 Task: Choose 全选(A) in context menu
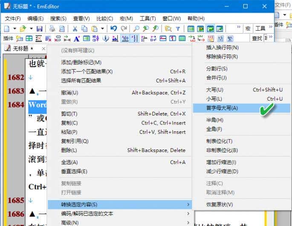119,162
